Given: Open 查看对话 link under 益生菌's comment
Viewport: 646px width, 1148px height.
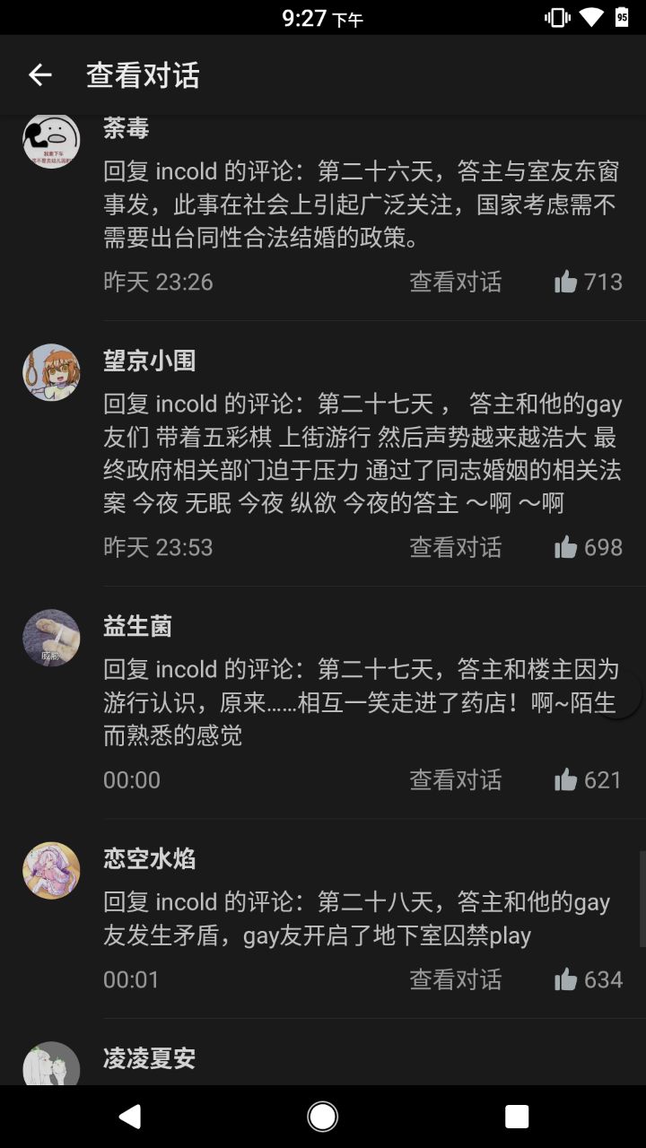Looking at the screenshot, I should pyautogui.click(x=456, y=780).
